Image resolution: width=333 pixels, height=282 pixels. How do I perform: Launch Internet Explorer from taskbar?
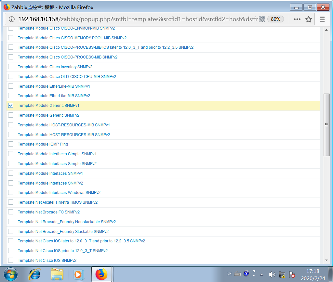pyautogui.click(x=34, y=274)
